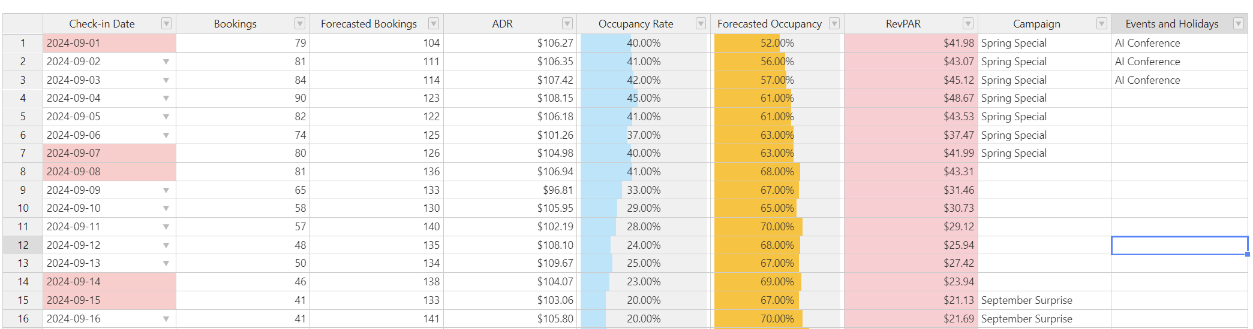Image resolution: width=1253 pixels, height=329 pixels.
Task: Select row header number 1
Action: (x=23, y=43)
